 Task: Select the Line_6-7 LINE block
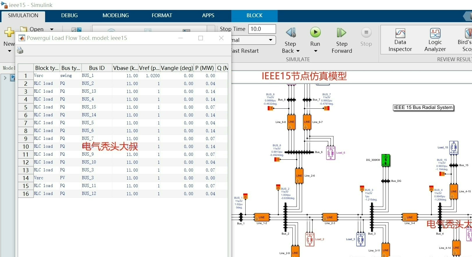[307, 122]
